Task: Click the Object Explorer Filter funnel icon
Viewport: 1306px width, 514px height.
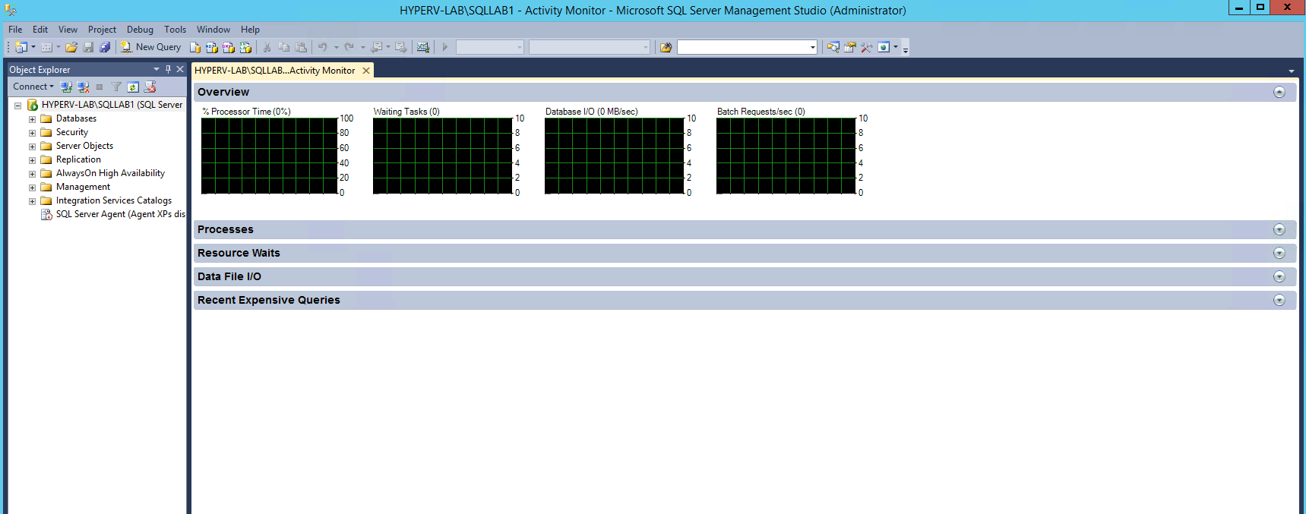Action: pos(116,87)
